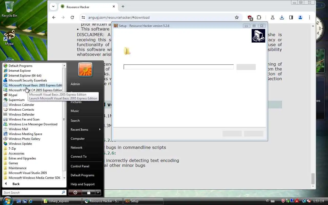View site information in the address bar
This screenshot has height=205, width=328.
coord(83,17)
